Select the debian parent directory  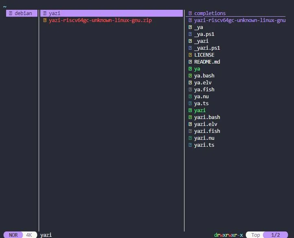pyautogui.click(x=22, y=13)
